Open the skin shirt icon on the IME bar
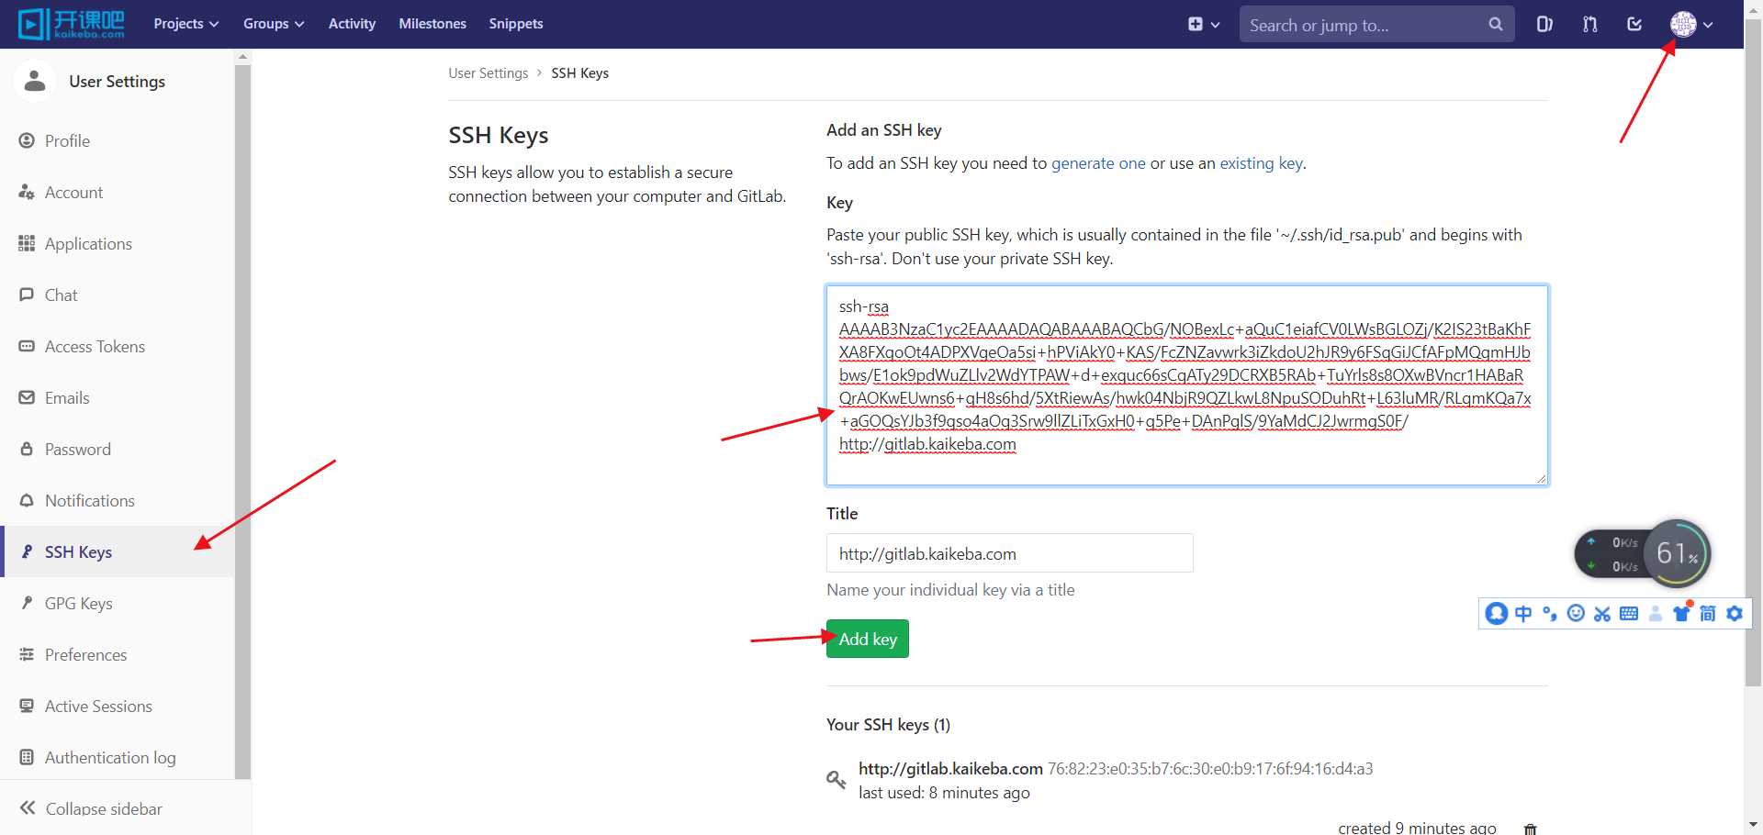The image size is (1763, 835). tap(1681, 613)
